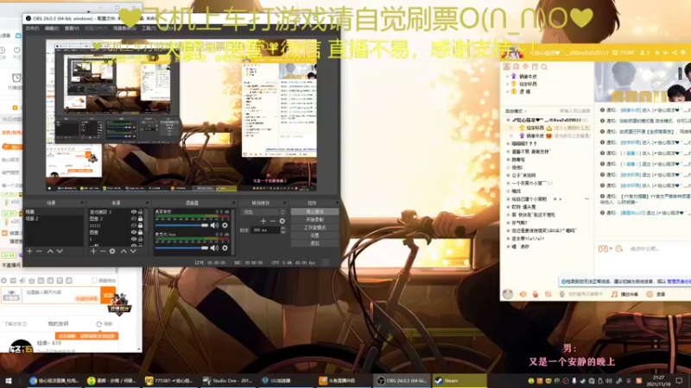Collapse the top channel node in YY tree
691x388 pixels.
[508, 120]
